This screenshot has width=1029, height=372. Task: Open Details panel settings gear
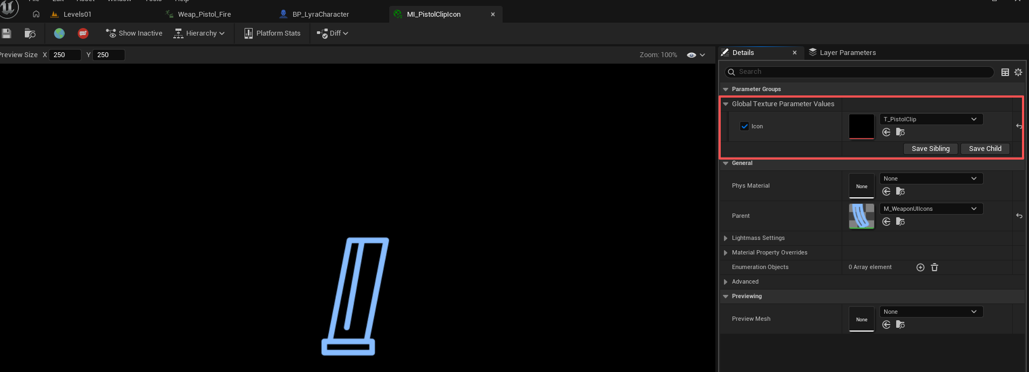pyautogui.click(x=1018, y=72)
